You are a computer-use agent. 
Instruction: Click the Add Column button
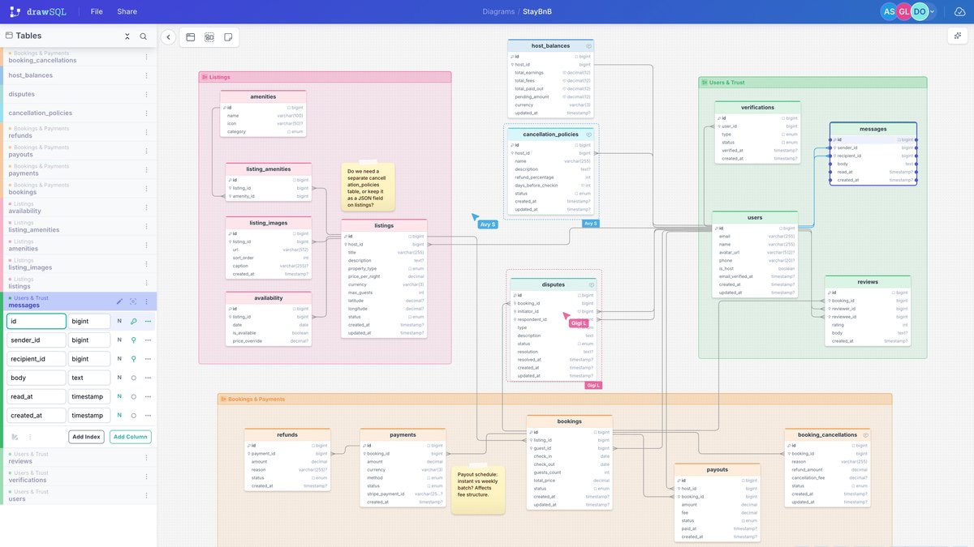click(131, 437)
